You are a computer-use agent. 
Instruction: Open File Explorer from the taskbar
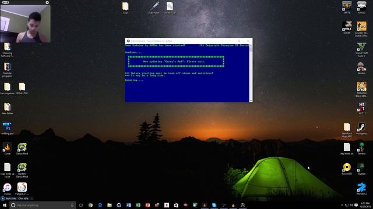point(110,205)
